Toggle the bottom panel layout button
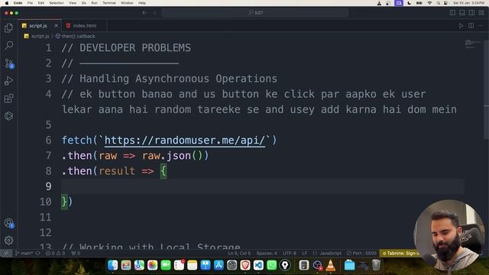The height and width of the screenshot is (275, 489). click(x=462, y=13)
